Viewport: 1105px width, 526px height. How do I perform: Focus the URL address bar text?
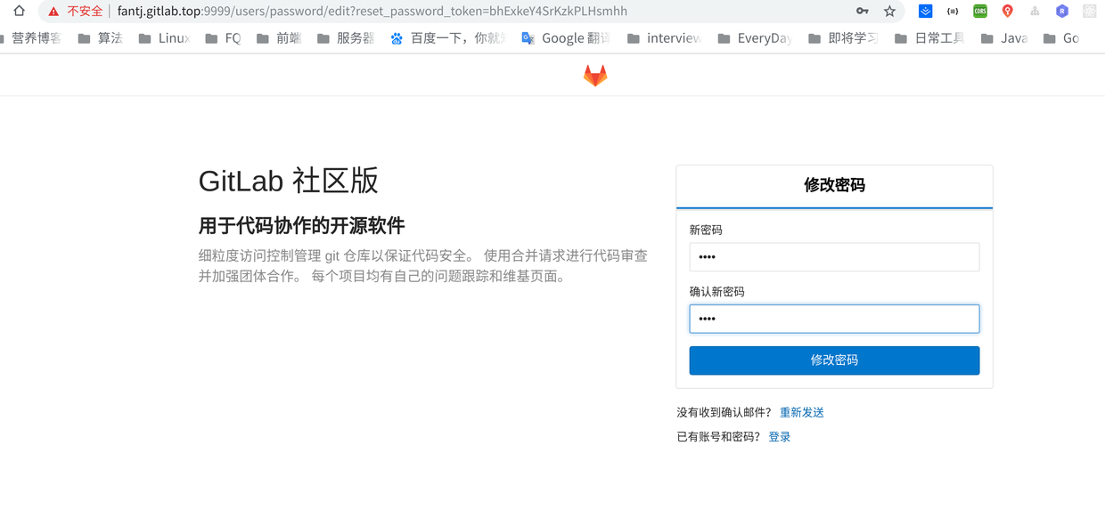point(372,12)
